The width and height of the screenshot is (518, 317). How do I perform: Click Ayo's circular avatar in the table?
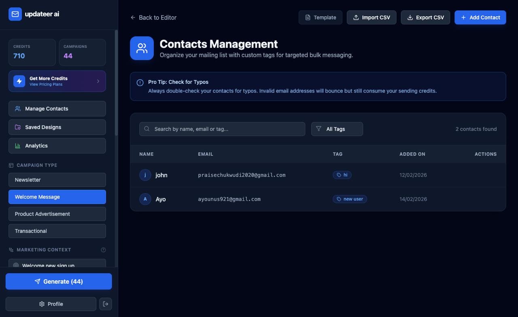145,199
